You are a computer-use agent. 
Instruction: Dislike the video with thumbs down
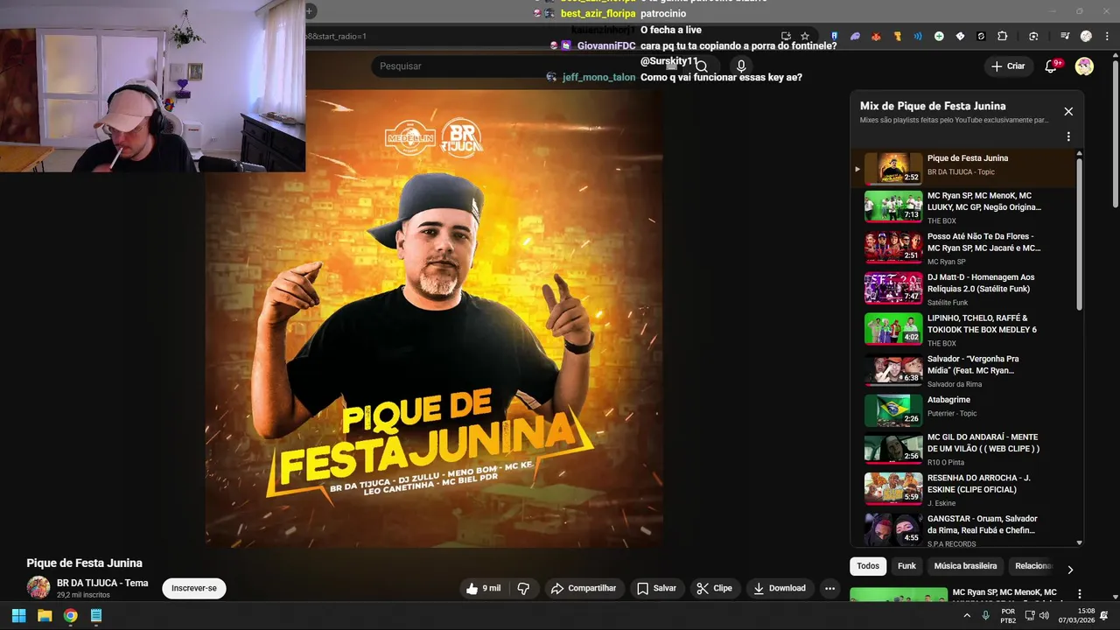523,588
